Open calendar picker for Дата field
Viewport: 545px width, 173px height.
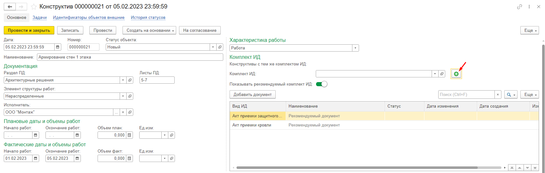[x=58, y=47]
